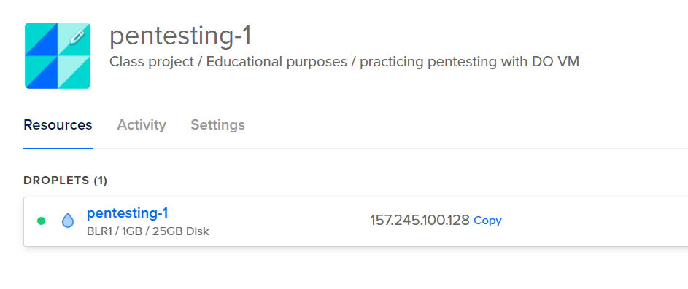Click the large pentesting-1 project title
Image resolution: width=688 pixels, height=289 pixels.
pos(180,36)
